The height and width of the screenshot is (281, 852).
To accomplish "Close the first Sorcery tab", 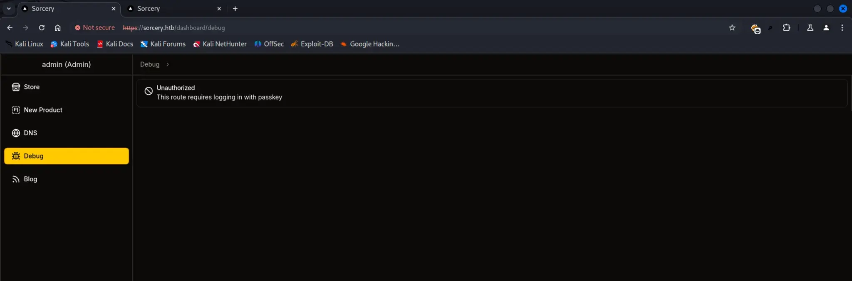I will [x=114, y=9].
